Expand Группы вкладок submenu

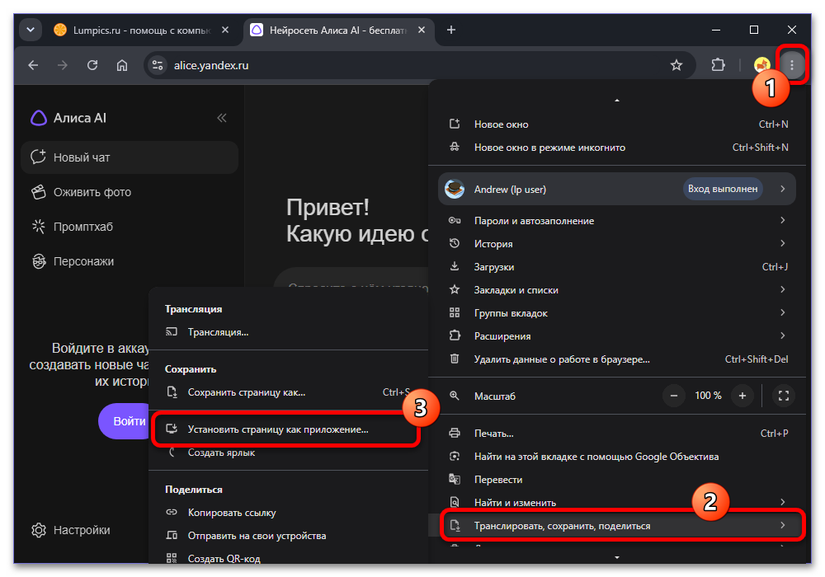click(617, 312)
